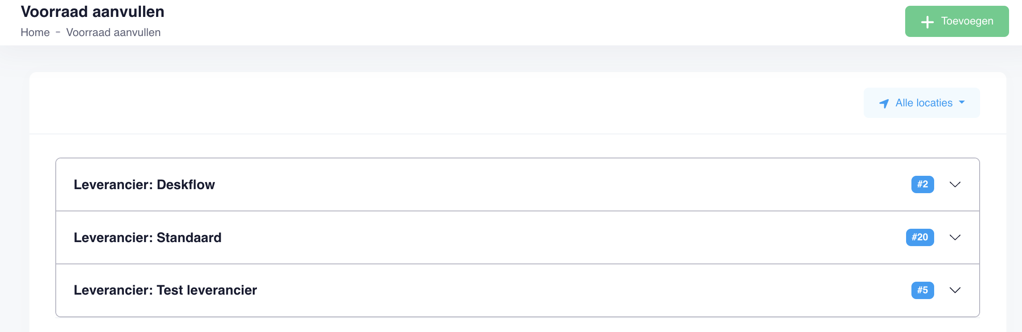Click the #20 badge for Standaard

click(x=920, y=237)
